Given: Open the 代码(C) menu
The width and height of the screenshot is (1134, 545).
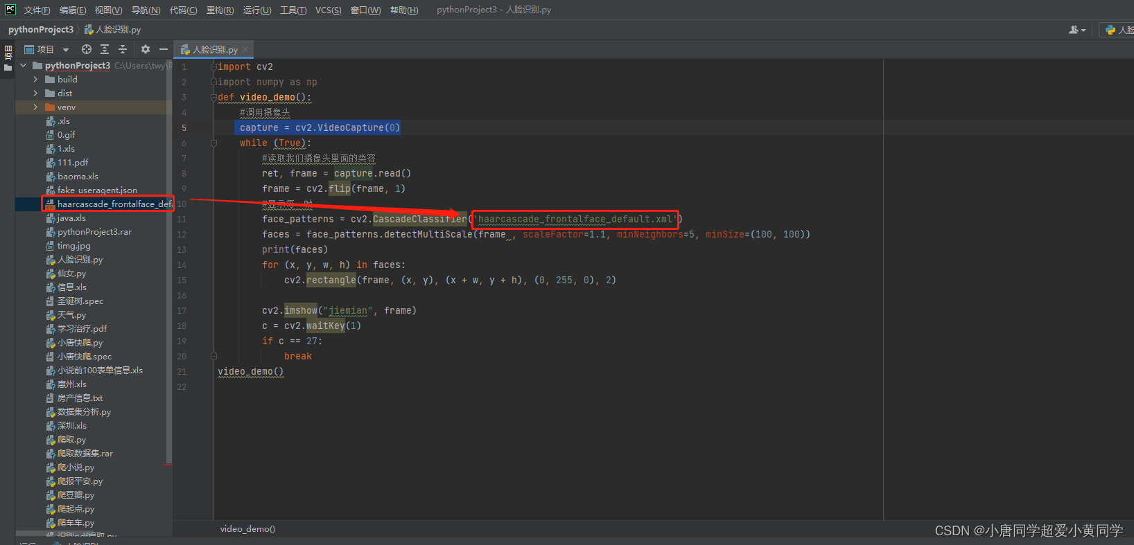Looking at the screenshot, I should coord(184,10).
